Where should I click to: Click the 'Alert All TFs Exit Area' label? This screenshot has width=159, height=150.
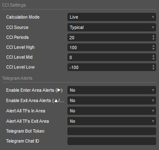[28, 121]
